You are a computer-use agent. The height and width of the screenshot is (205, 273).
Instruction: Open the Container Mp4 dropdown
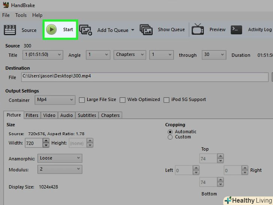coord(55,100)
